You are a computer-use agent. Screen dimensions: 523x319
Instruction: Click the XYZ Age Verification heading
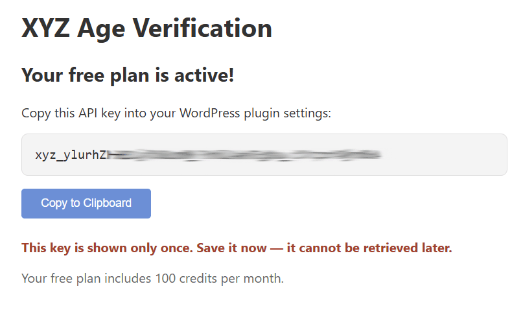coord(147,29)
